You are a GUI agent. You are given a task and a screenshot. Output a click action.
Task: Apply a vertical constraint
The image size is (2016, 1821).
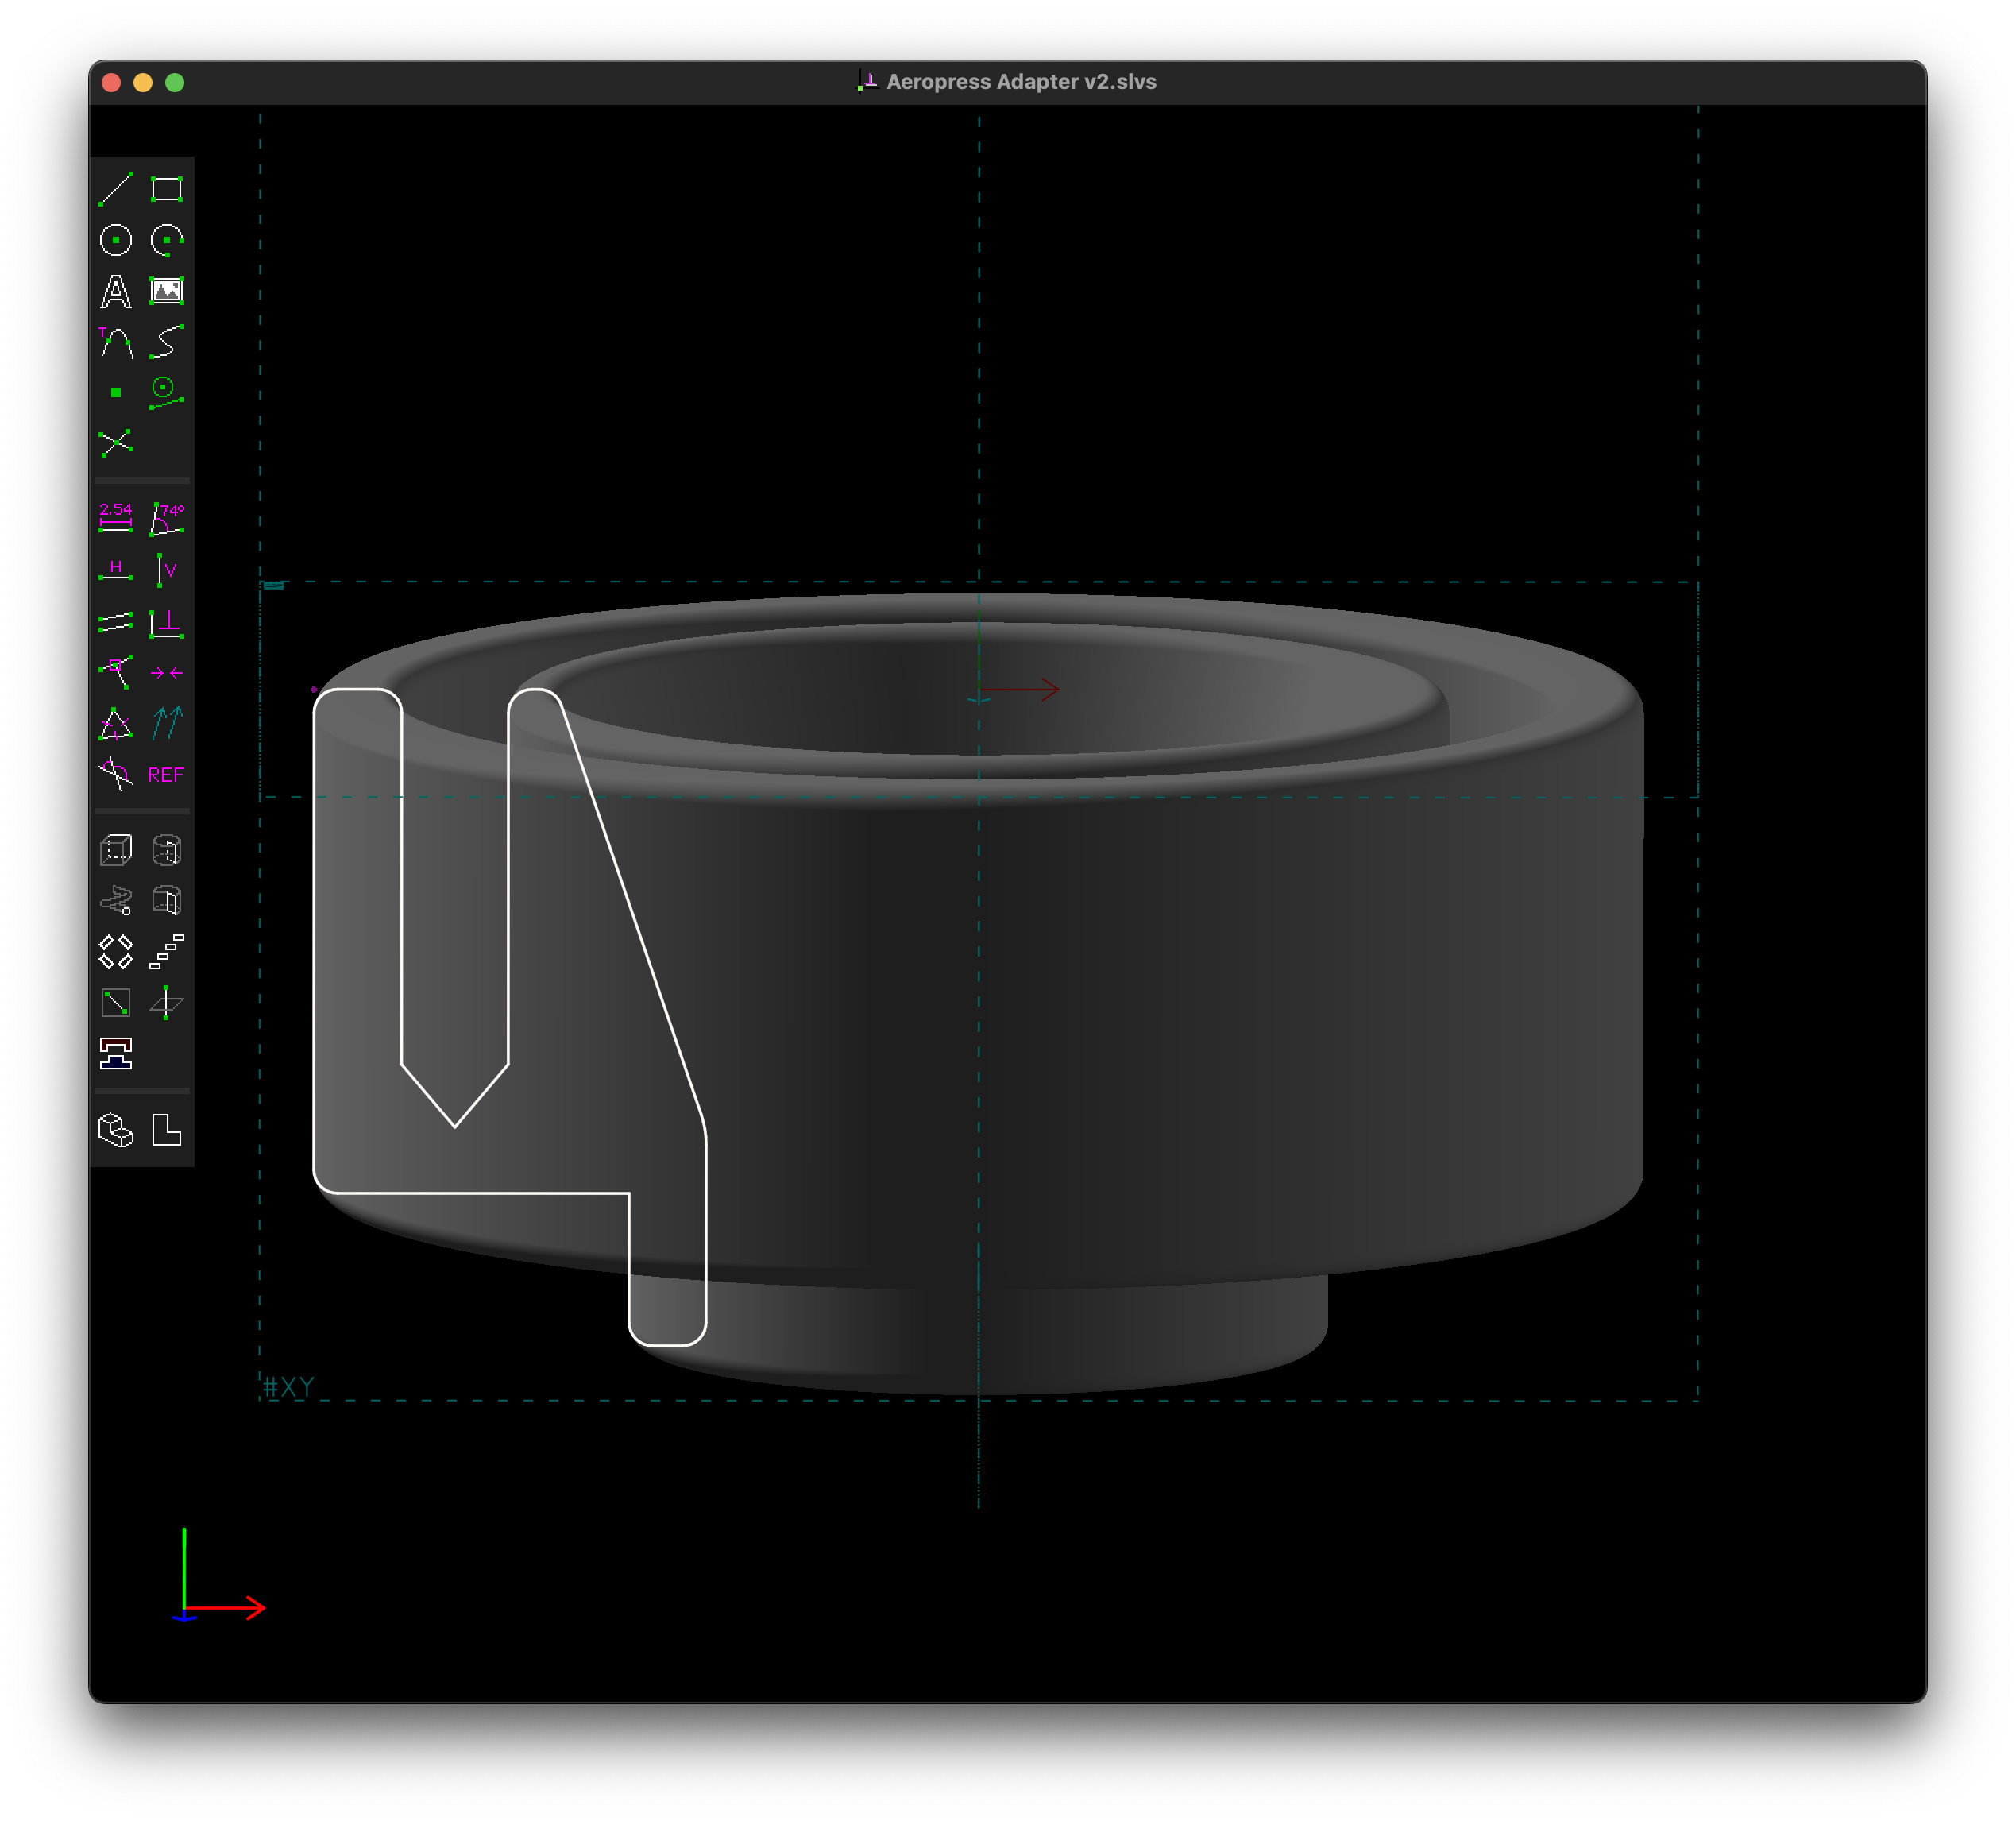click(x=168, y=570)
